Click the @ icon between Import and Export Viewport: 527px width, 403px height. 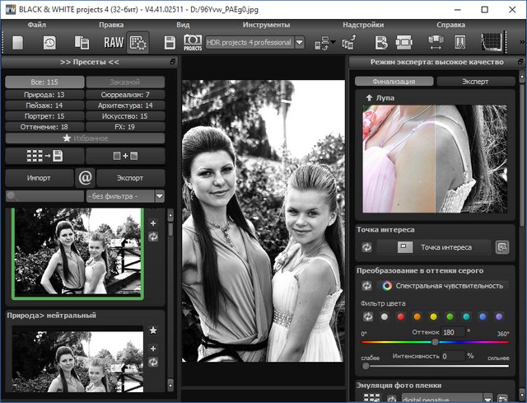click(x=85, y=176)
